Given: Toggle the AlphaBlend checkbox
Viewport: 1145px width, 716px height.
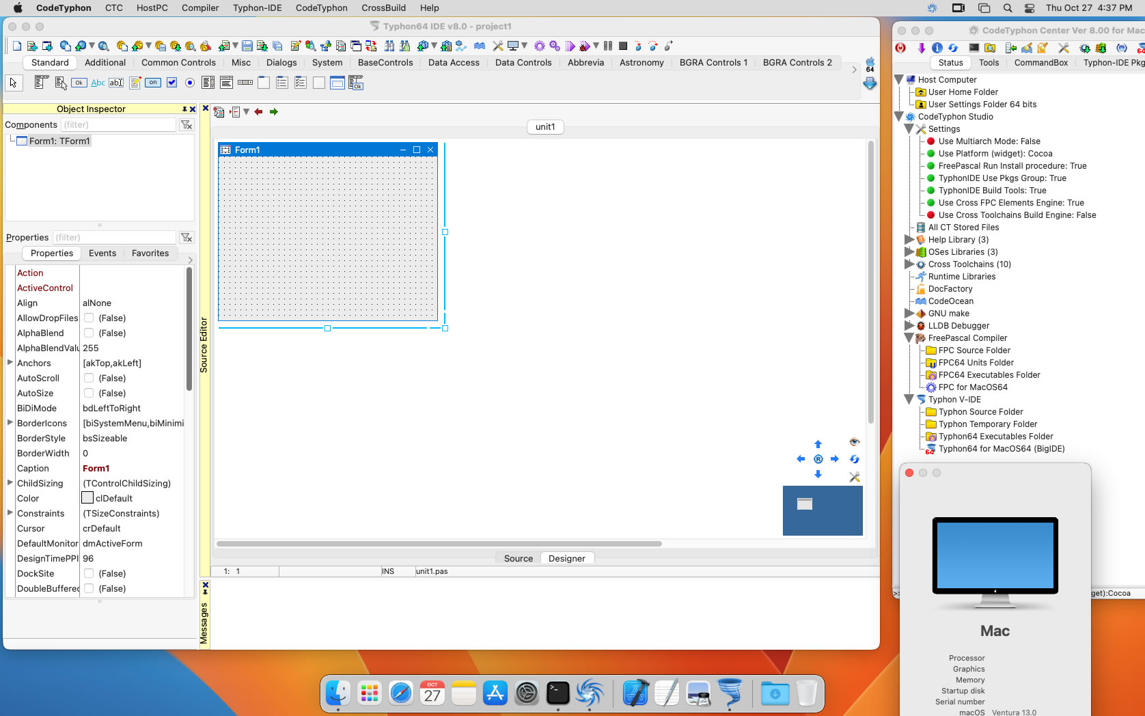Looking at the screenshot, I should pyautogui.click(x=89, y=333).
